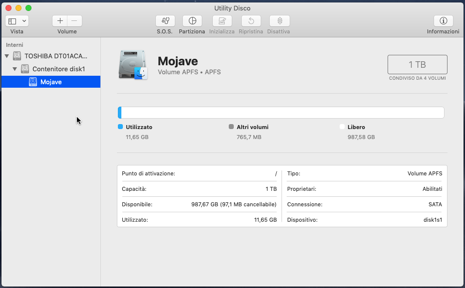The width and height of the screenshot is (465, 288).
Task: Click the Utility Disco window title
Action: [232, 8]
